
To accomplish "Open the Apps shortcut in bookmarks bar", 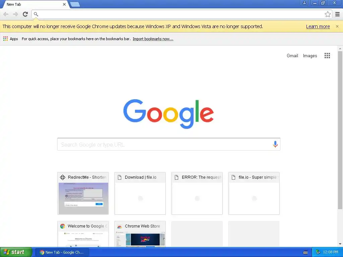I will (10, 39).
